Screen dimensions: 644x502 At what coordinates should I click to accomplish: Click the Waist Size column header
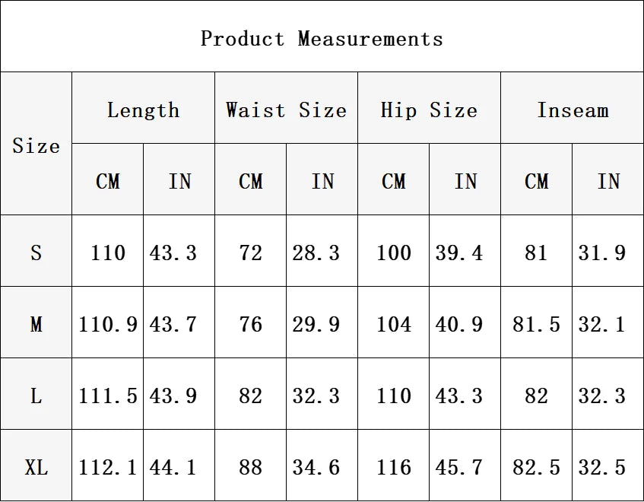287,108
